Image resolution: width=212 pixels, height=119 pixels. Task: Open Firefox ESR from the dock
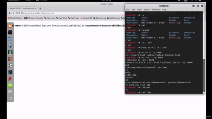click(x=10, y=26)
